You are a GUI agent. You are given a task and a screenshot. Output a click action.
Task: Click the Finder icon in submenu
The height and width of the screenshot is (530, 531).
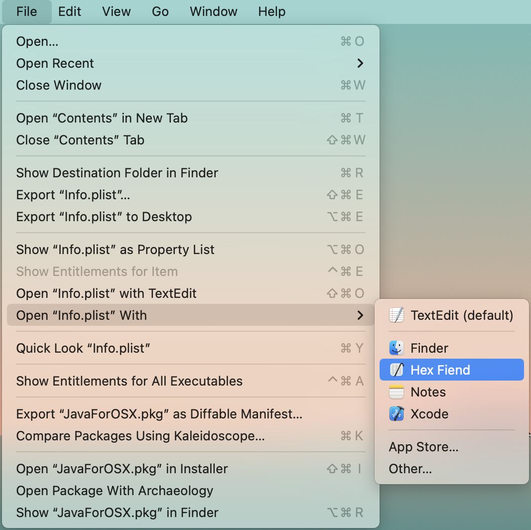coord(397,348)
